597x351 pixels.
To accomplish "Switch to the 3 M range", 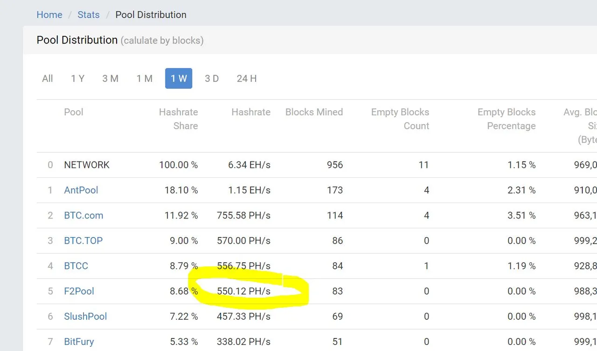I will (111, 78).
